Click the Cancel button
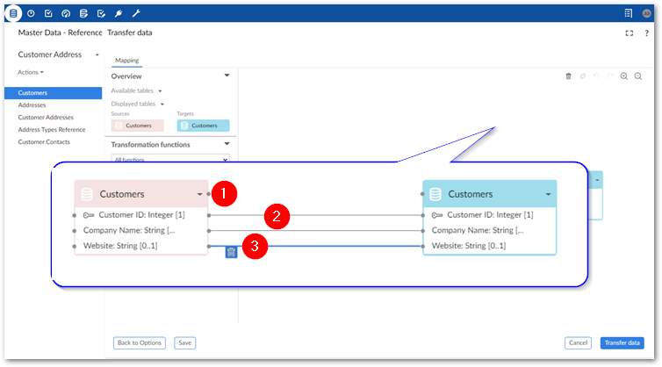 pos(578,343)
